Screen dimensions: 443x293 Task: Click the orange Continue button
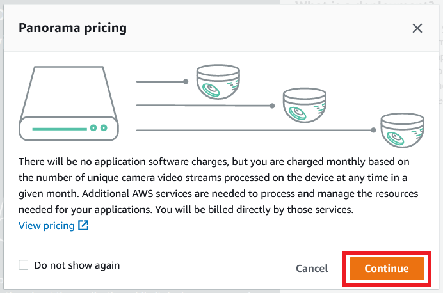coord(387,269)
